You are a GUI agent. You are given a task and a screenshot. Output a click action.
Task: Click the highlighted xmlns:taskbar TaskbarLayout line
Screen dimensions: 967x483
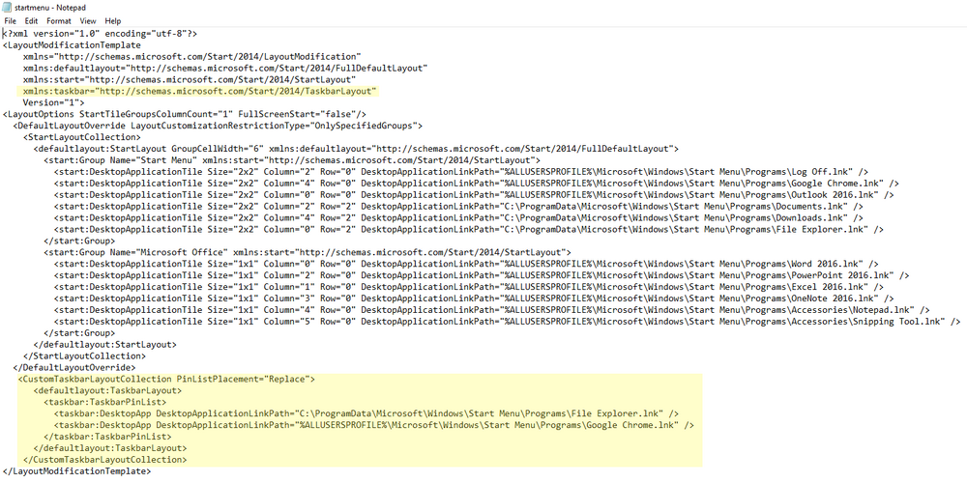click(199, 91)
